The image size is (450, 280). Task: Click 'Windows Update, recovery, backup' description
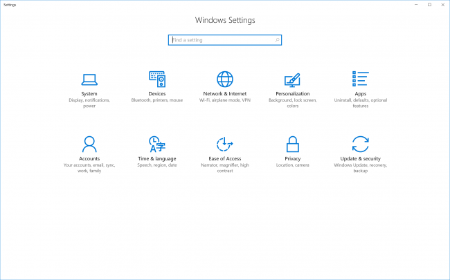(x=361, y=168)
